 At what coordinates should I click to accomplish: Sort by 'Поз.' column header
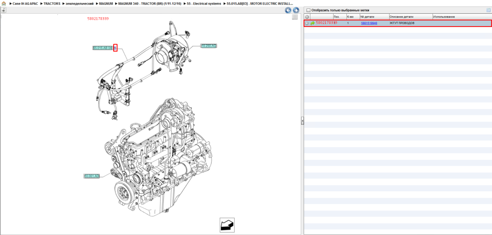coord(340,17)
